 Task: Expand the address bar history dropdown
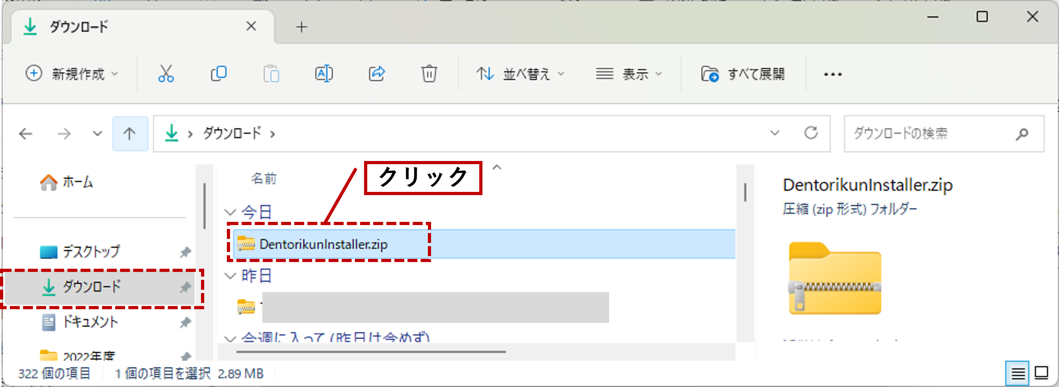tap(774, 133)
